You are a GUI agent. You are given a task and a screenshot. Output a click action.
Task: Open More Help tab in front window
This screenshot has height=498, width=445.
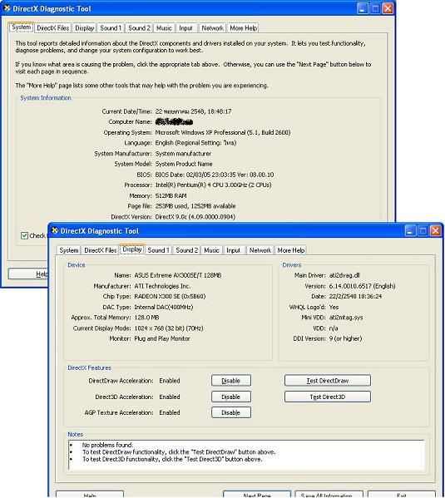(x=291, y=250)
